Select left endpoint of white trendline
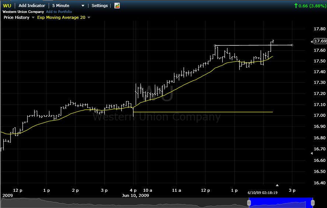This screenshot has height=208, width=327. pos(215,45)
